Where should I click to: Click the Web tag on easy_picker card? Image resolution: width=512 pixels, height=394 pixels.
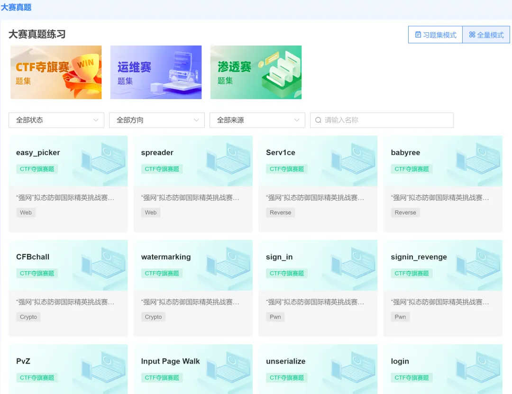coord(26,212)
